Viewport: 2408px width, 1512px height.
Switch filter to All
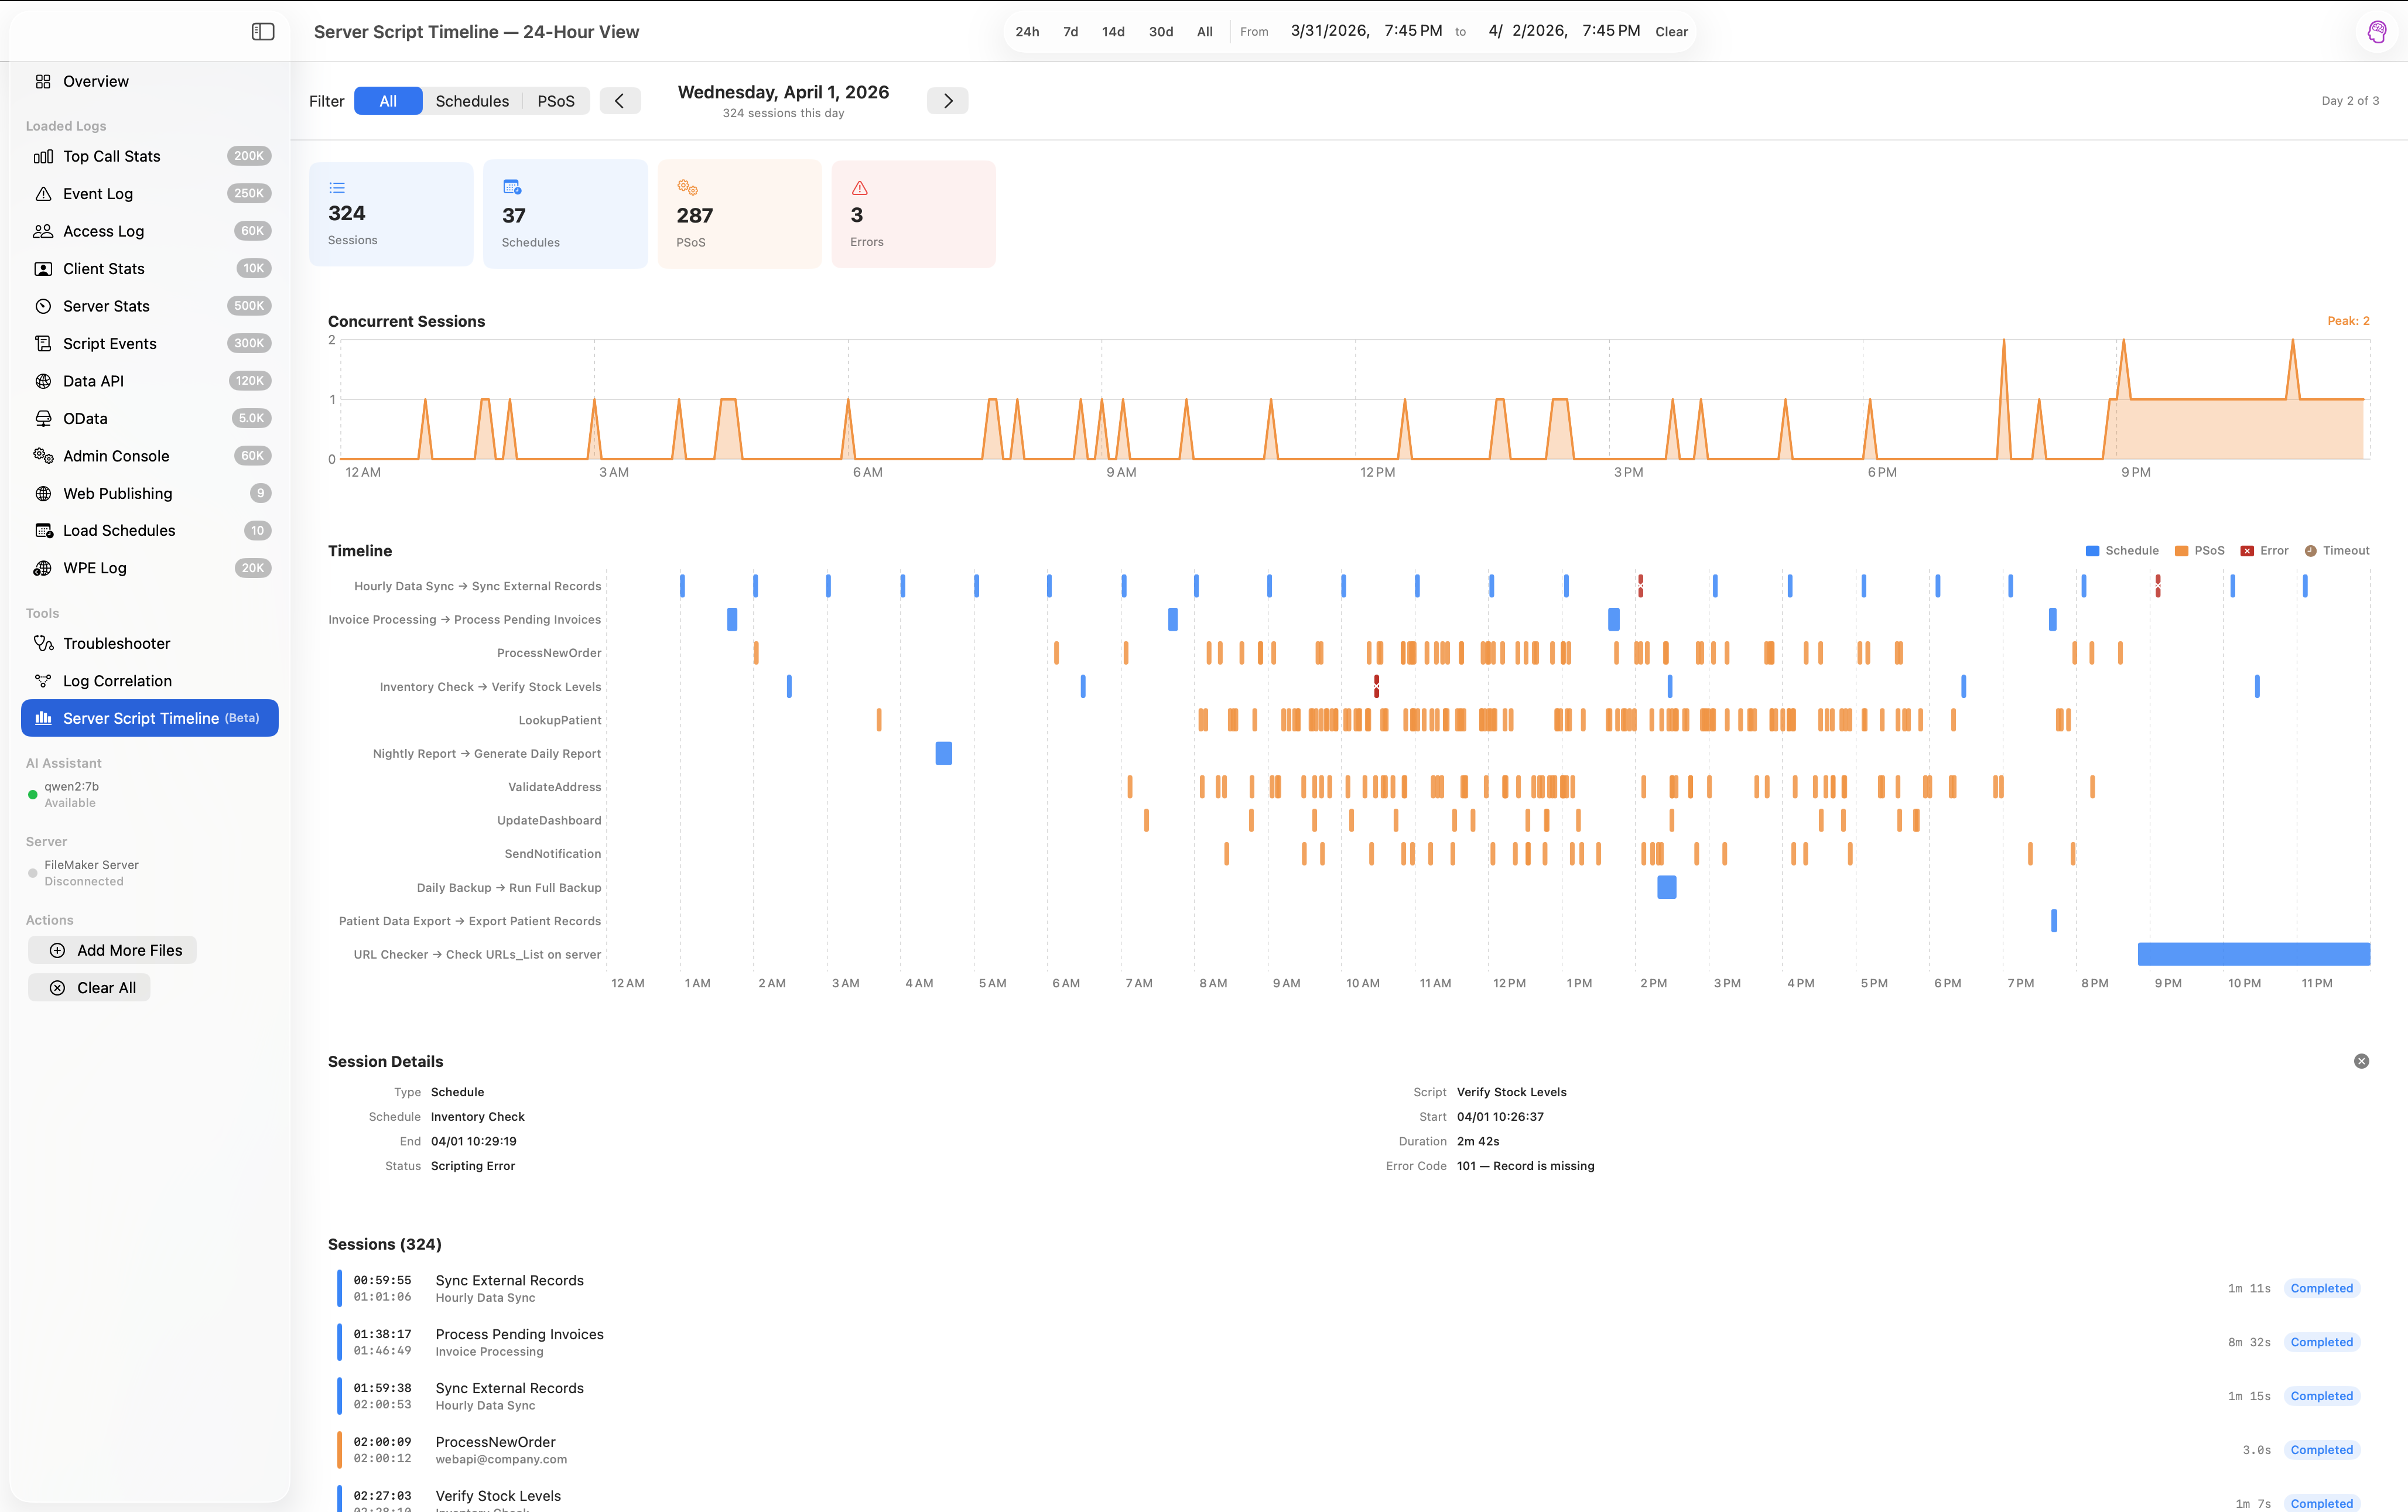(388, 101)
